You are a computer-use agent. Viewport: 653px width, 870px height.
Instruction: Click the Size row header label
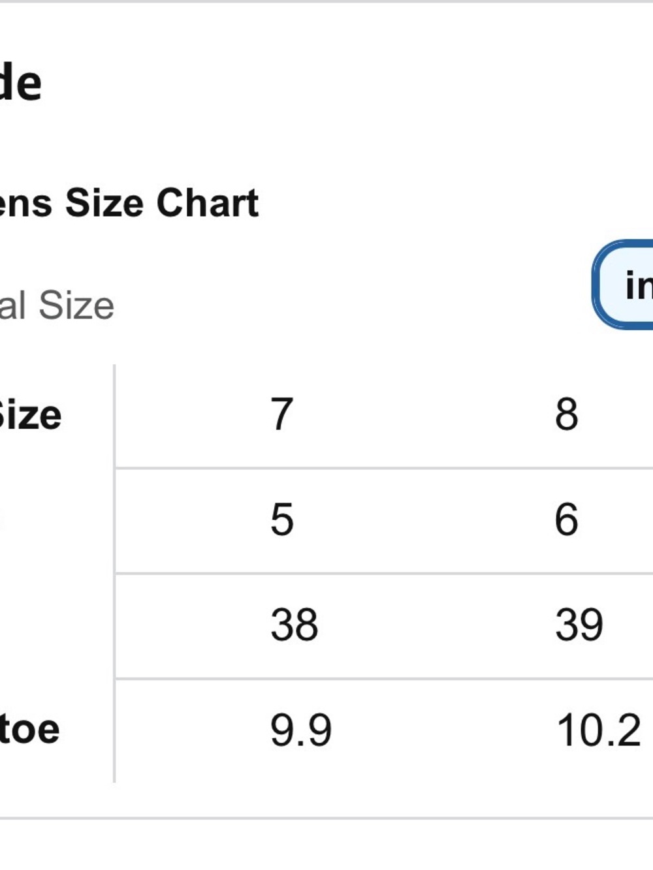click(x=30, y=415)
